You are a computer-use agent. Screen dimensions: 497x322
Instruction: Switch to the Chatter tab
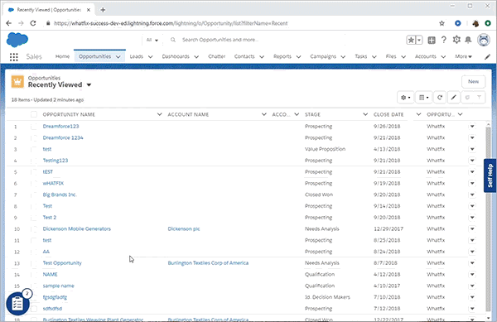click(x=217, y=56)
